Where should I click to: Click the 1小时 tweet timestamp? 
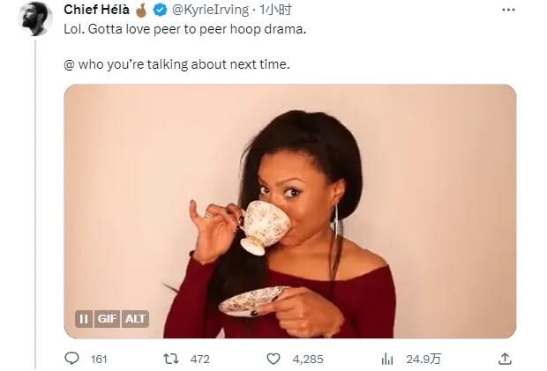tap(278, 10)
